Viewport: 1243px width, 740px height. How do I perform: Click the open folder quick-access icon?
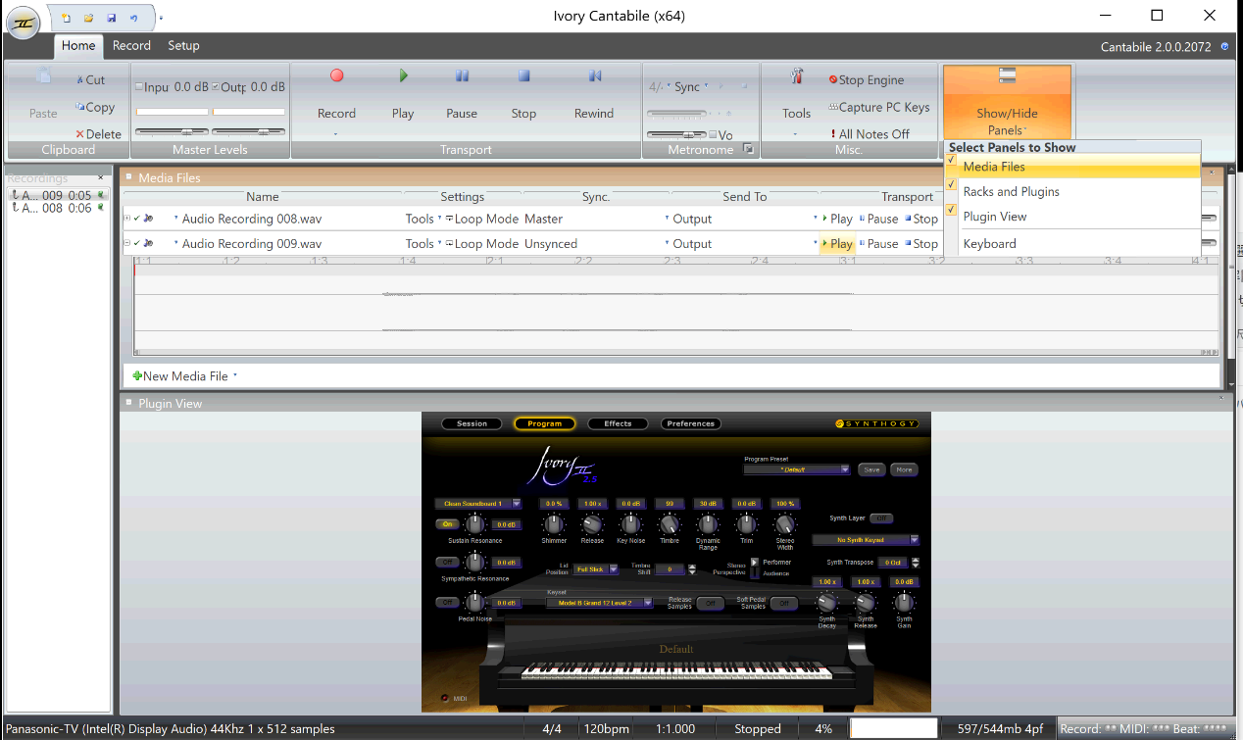tap(88, 18)
